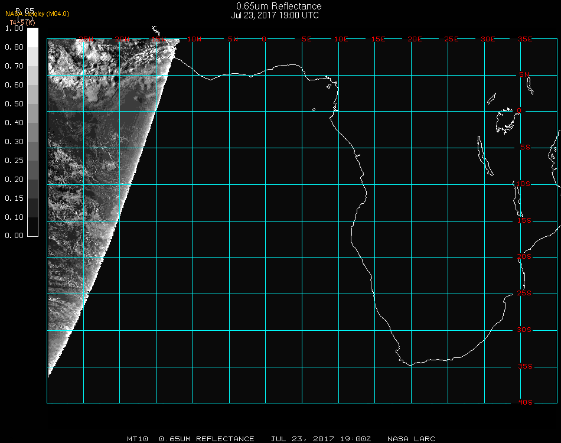The image size is (561, 443).
Task: Click the 0.40 colorbar scale value
Action: (14, 123)
